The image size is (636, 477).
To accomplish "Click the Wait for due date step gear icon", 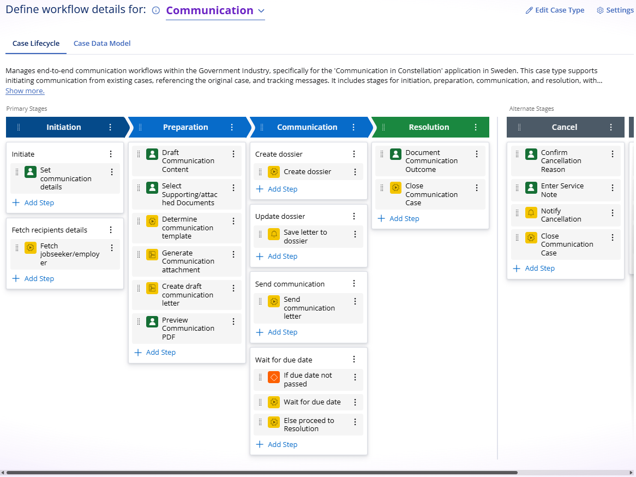I will 274,402.
